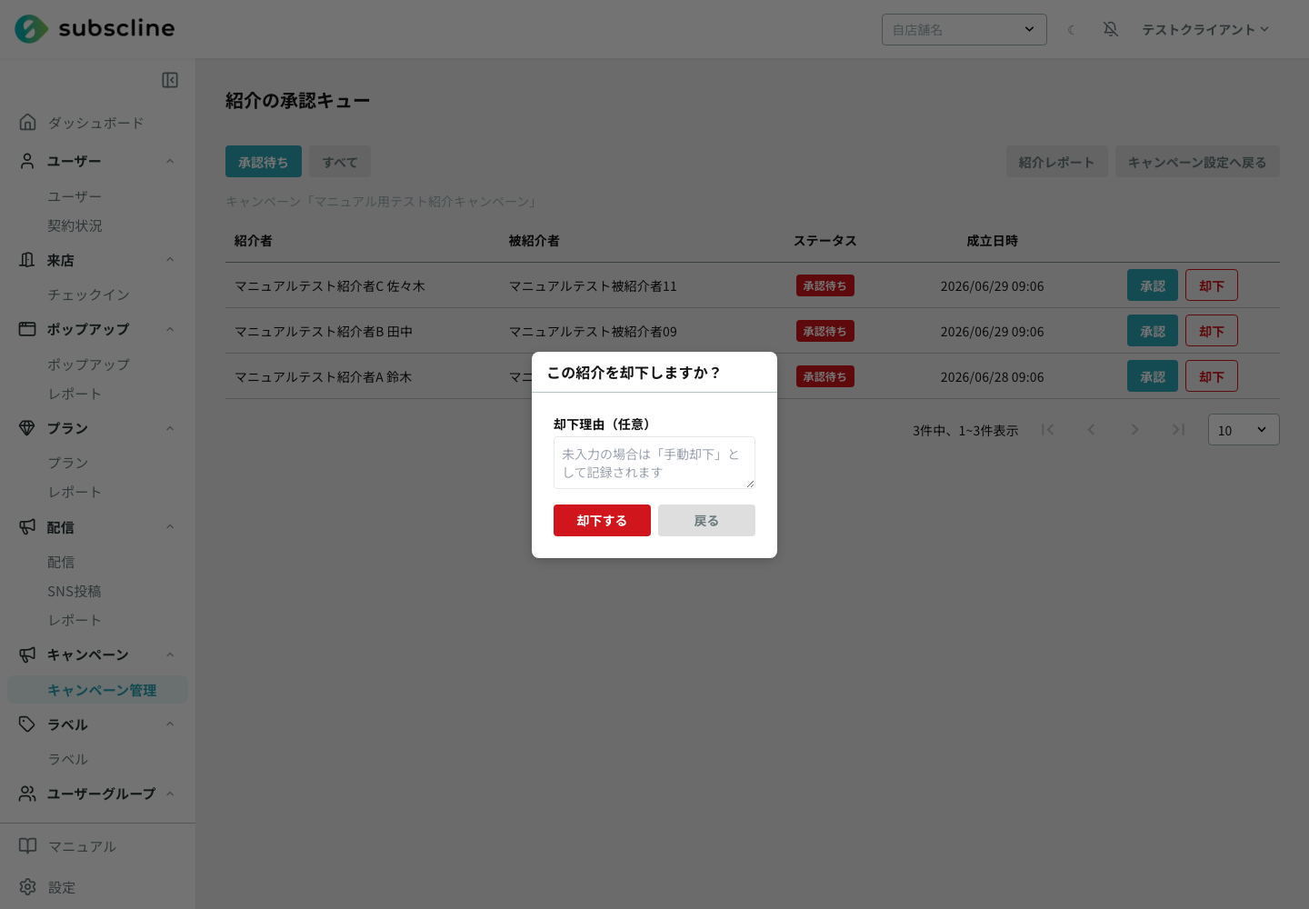Image resolution: width=1309 pixels, height=909 pixels.
Task: Reject the 紹介者C 佐々木 referral
Action: point(1212,285)
